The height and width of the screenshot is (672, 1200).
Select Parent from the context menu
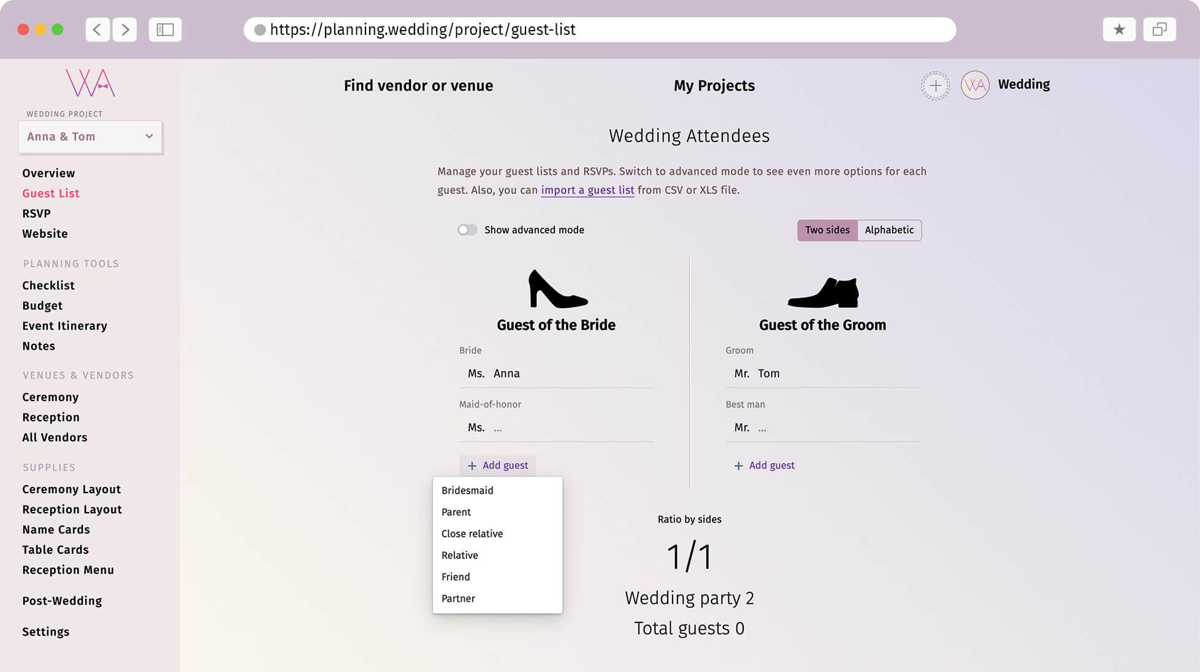(x=456, y=512)
